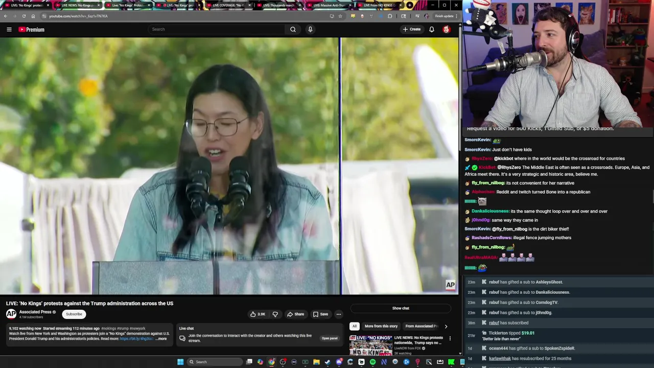654x368 pixels.
Task: Open a new browser tab
Action: [x=410, y=5]
